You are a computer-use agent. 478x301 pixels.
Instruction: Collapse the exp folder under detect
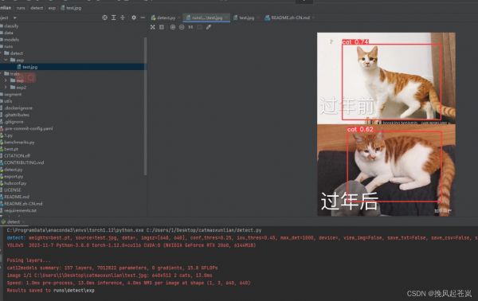pos(6,60)
